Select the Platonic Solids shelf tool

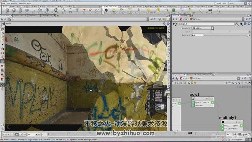click(x=56, y=11)
